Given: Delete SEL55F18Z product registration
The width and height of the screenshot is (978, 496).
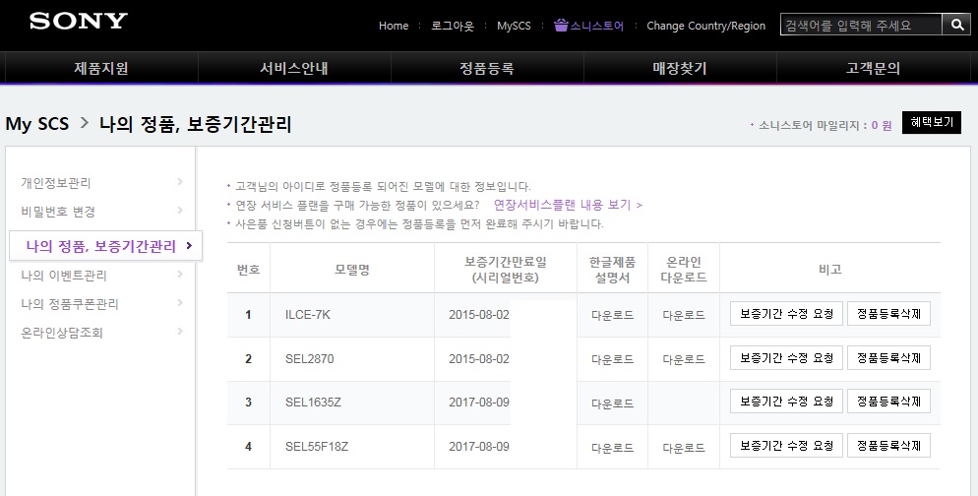Looking at the screenshot, I should click(888, 446).
